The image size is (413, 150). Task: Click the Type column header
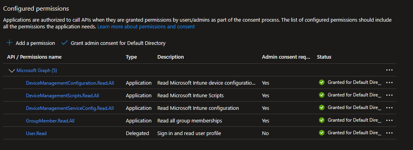[x=131, y=57]
